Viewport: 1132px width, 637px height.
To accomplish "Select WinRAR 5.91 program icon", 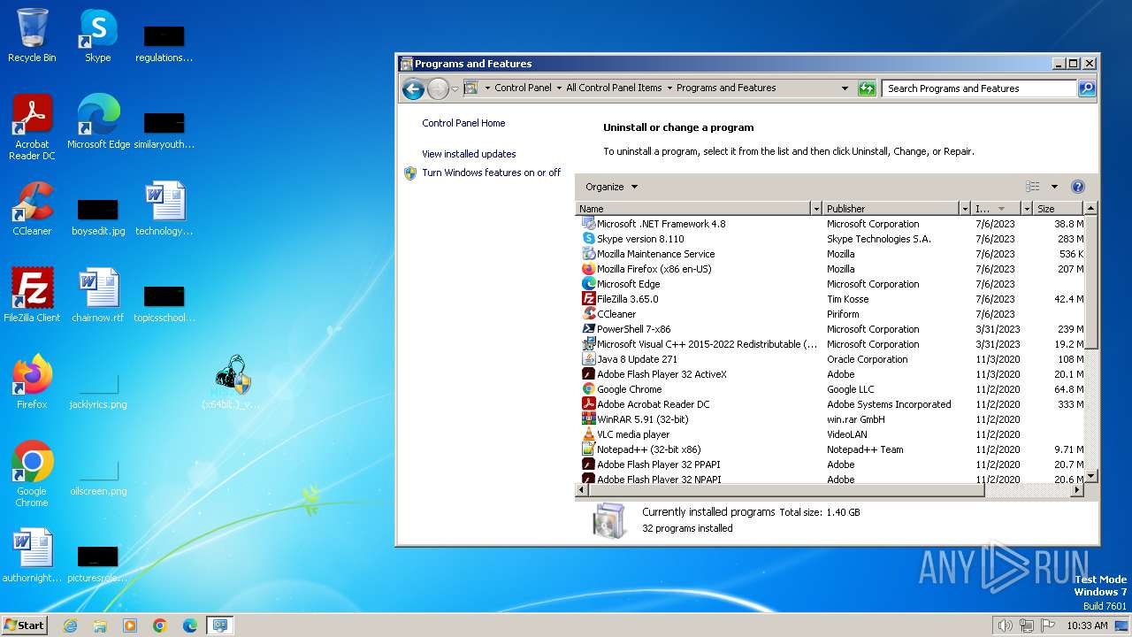I will tap(589, 419).
